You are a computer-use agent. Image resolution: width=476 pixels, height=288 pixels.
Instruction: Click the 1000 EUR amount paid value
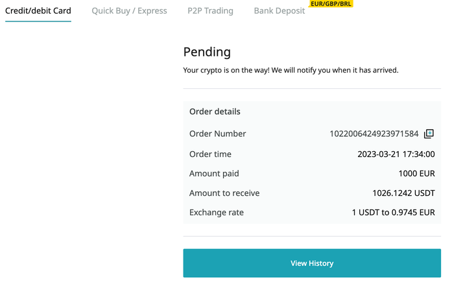[416, 173]
